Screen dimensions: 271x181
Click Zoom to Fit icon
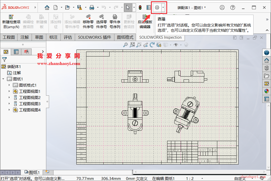click(x=125, y=45)
